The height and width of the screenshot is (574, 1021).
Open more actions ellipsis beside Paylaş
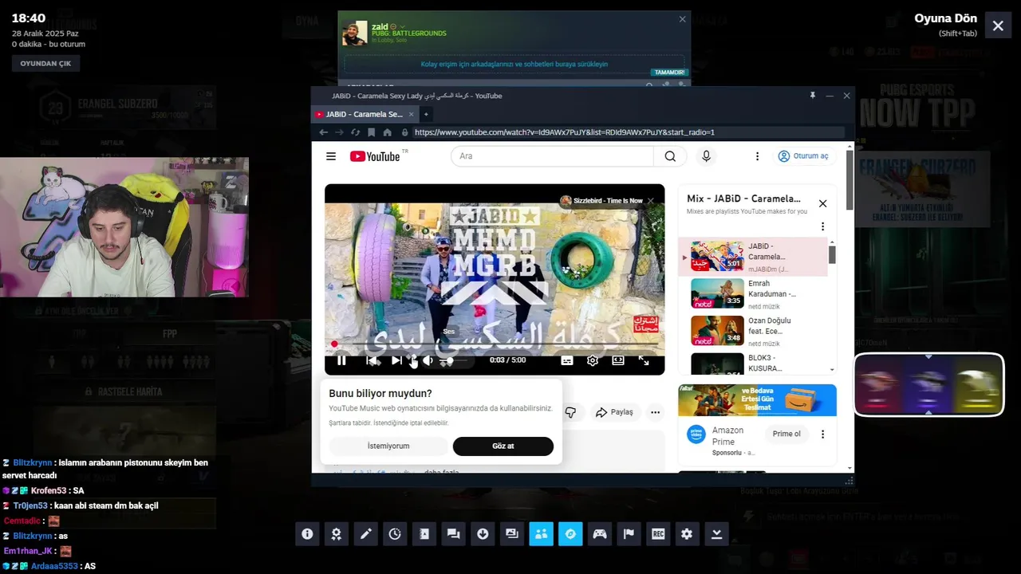[655, 412]
